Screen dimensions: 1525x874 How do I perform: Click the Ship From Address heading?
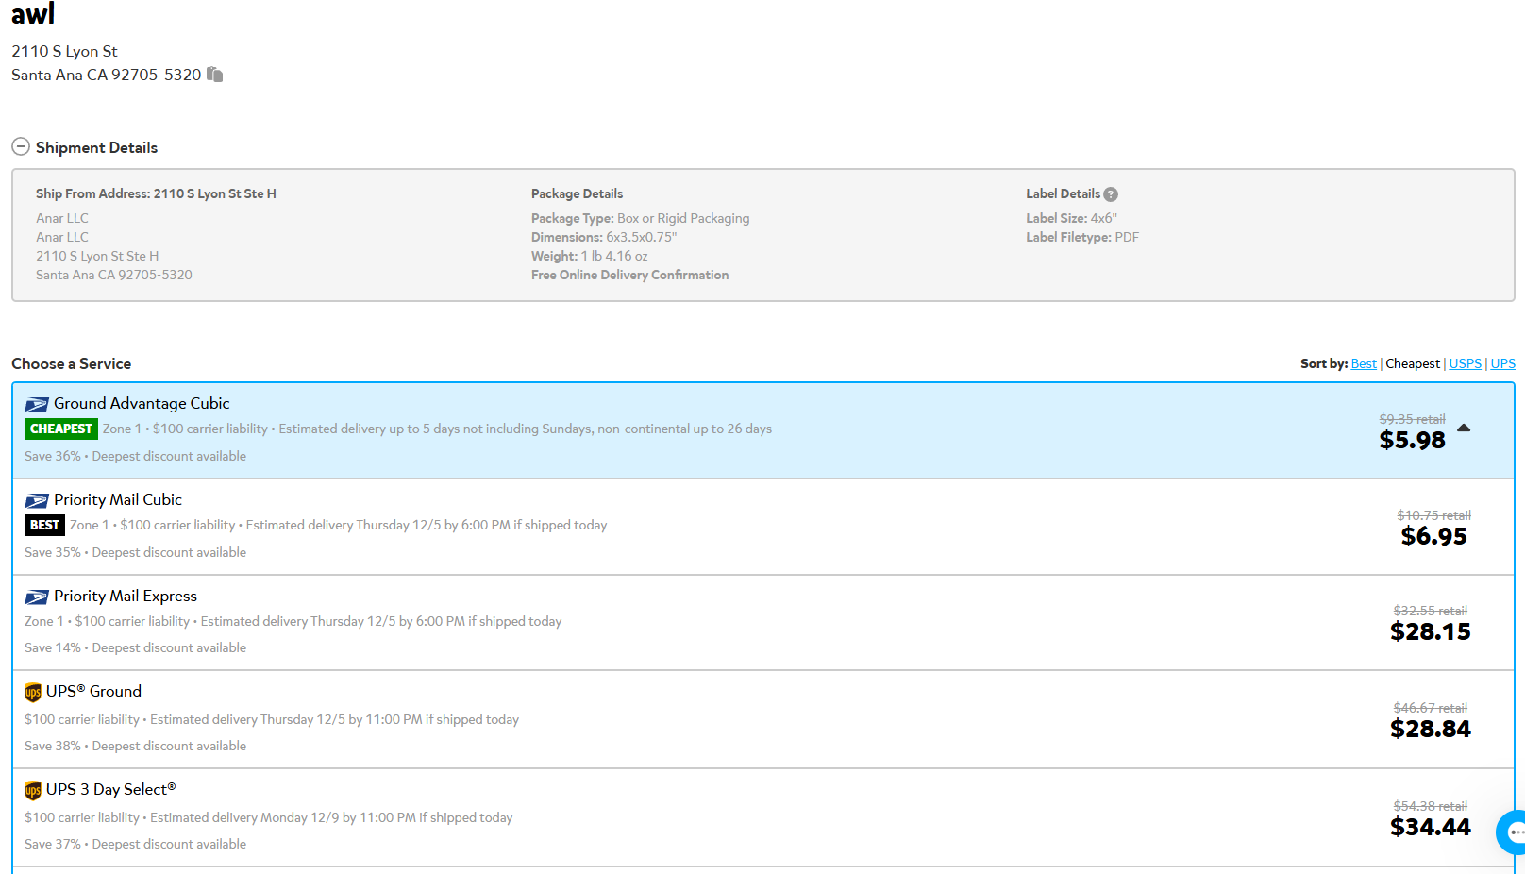[x=156, y=193]
